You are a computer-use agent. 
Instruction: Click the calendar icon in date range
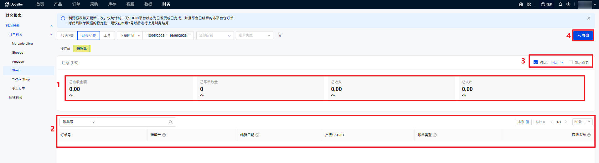click(x=189, y=36)
